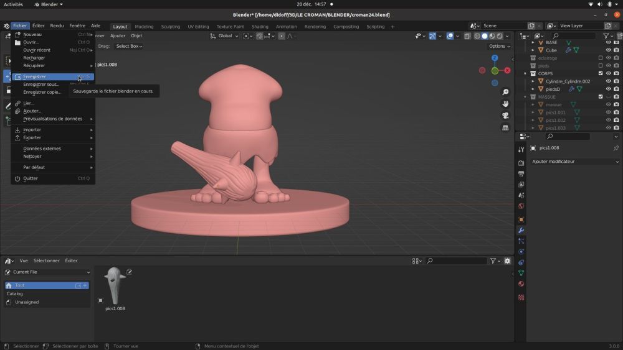Screen dimensions: 623x350
Task: Click the asset browser settings gear icon
Action: click(x=507, y=261)
